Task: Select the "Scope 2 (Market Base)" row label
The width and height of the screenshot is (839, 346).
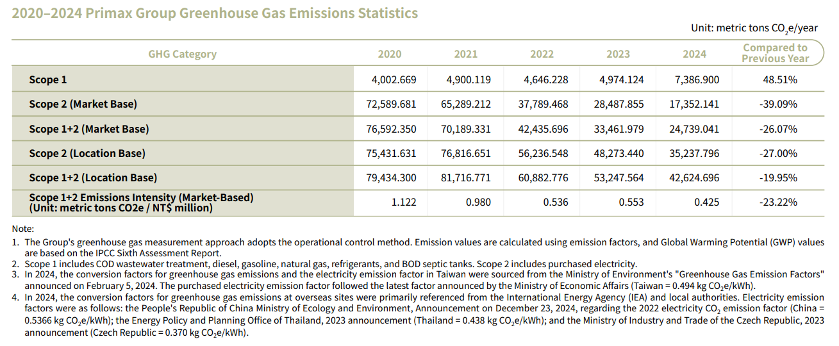Action: pos(83,104)
